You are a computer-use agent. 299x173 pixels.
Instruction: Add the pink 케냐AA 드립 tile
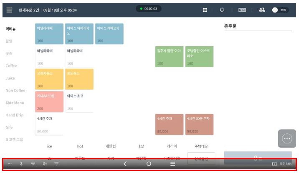49,102
